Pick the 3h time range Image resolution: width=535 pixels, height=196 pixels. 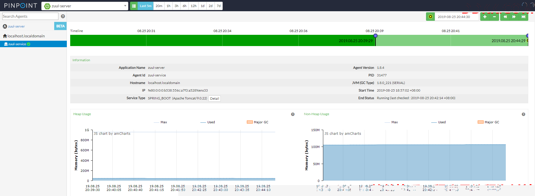[176, 6]
